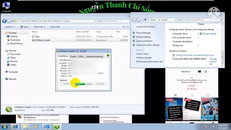Open the Windows Start menu
This screenshot has height=130, width=231.
pos(5,127)
